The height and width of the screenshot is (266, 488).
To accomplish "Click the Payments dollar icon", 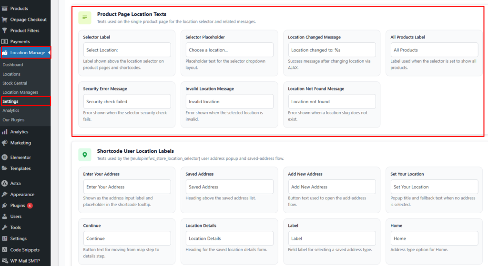I will tap(4, 42).
